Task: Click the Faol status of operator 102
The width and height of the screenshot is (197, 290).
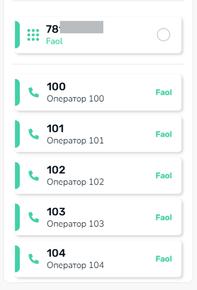Action: [x=164, y=175]
